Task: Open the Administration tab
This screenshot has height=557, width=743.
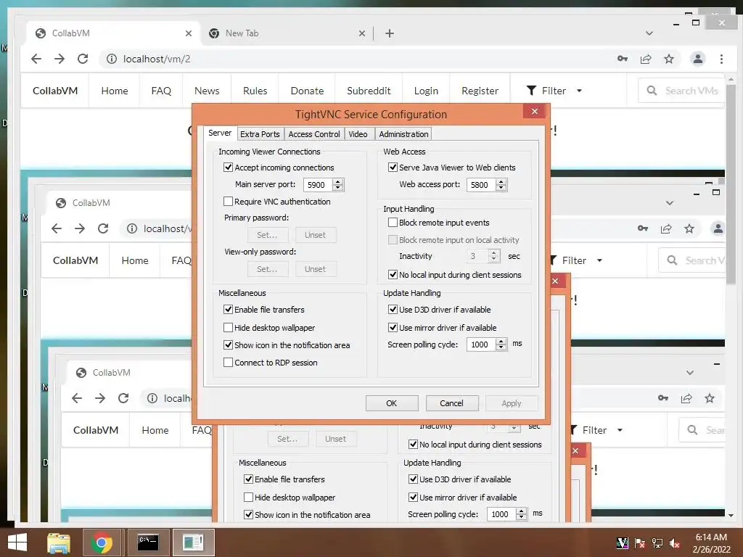Action: [403, 134]
